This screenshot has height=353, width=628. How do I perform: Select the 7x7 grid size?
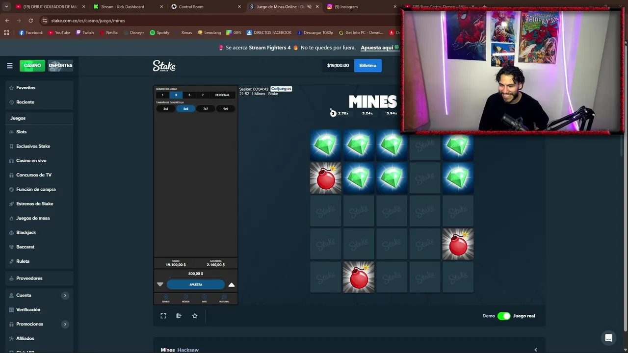coord(206,109)
